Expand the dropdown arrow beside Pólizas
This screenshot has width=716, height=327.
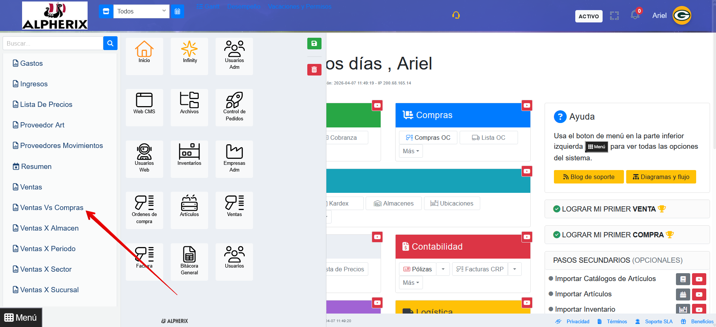443,269
